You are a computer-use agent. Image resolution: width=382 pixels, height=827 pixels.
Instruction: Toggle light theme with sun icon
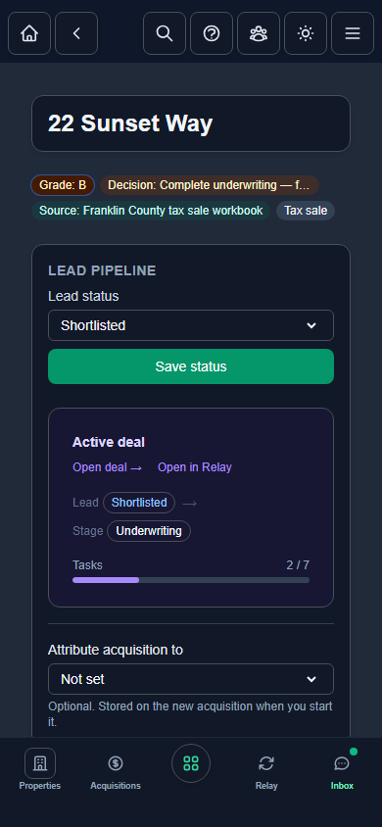click(306, 33)
